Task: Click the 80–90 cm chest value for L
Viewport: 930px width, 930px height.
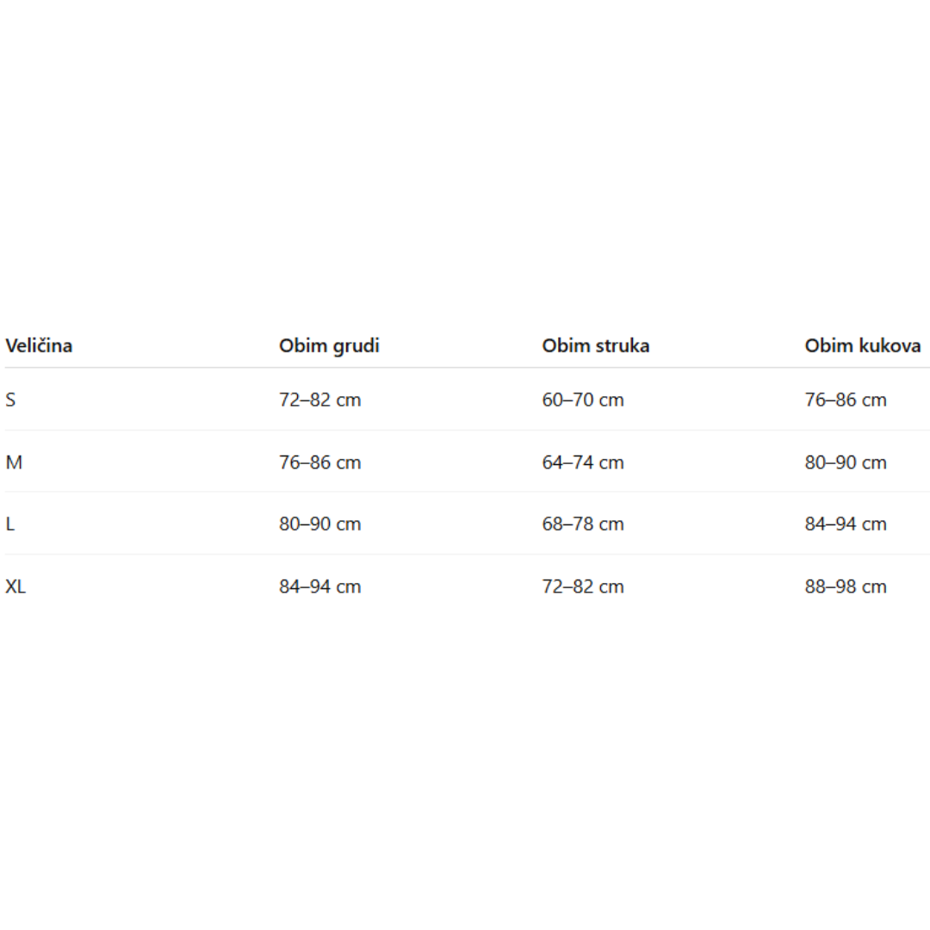Action: click(x=320, y=524)
